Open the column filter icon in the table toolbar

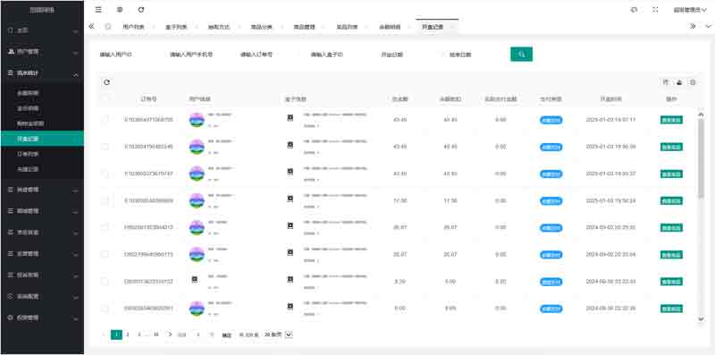coord(666,82)
